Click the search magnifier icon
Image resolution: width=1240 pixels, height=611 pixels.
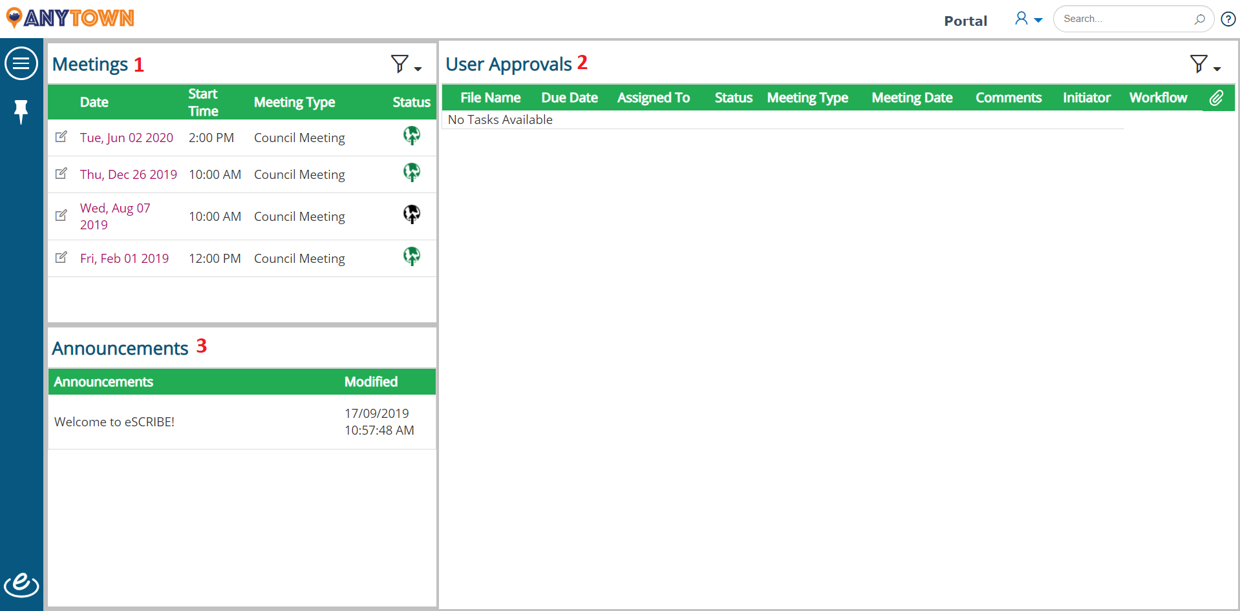click(x=1199, y=19)
